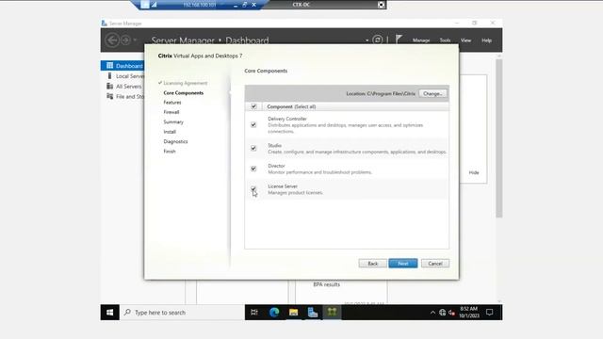This screenshot has height=339, width=603.
Task: Click the Server Manager vertical scrollbar
Action: 499,138
